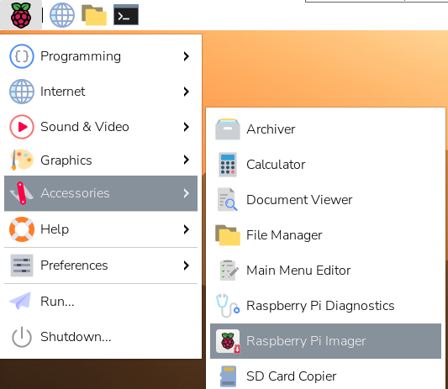This screenshot has width=448, height=389.
Task: Click the Main Menu Editor clipboard icon
Action: coord(229,271)
